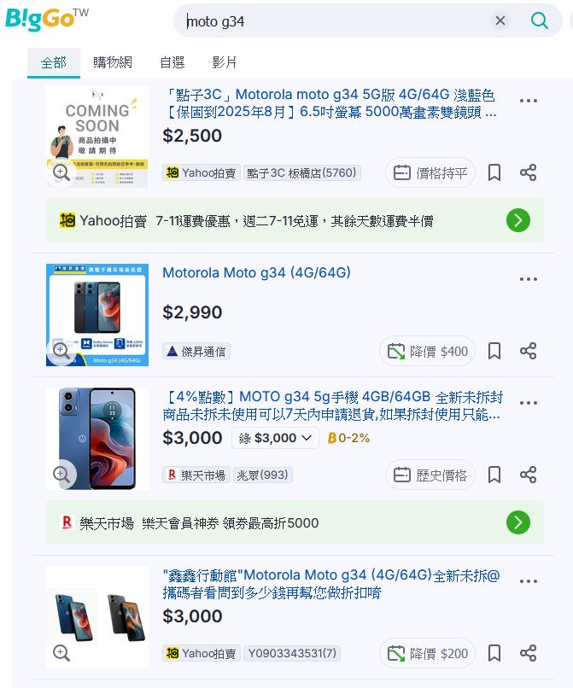Open 歷史價格 price history for 樂天 item
This screenshot has height=688, width=573.
[x=430, y=475]
